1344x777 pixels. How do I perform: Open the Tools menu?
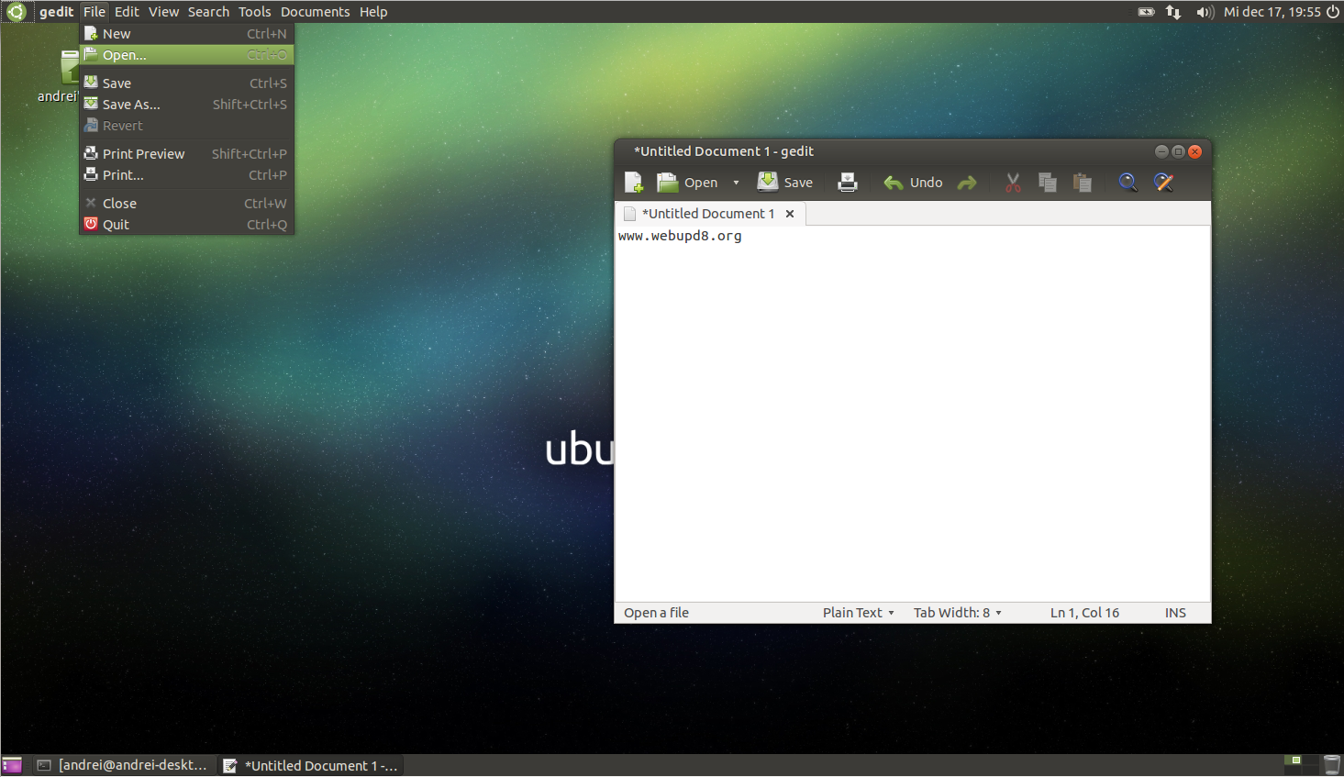(254, 11)
